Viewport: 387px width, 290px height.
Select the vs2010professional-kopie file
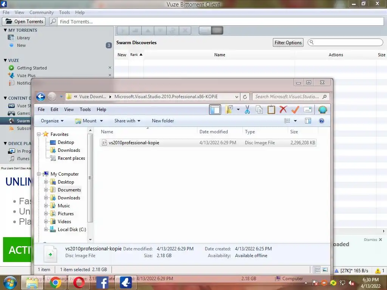point(208,142)
